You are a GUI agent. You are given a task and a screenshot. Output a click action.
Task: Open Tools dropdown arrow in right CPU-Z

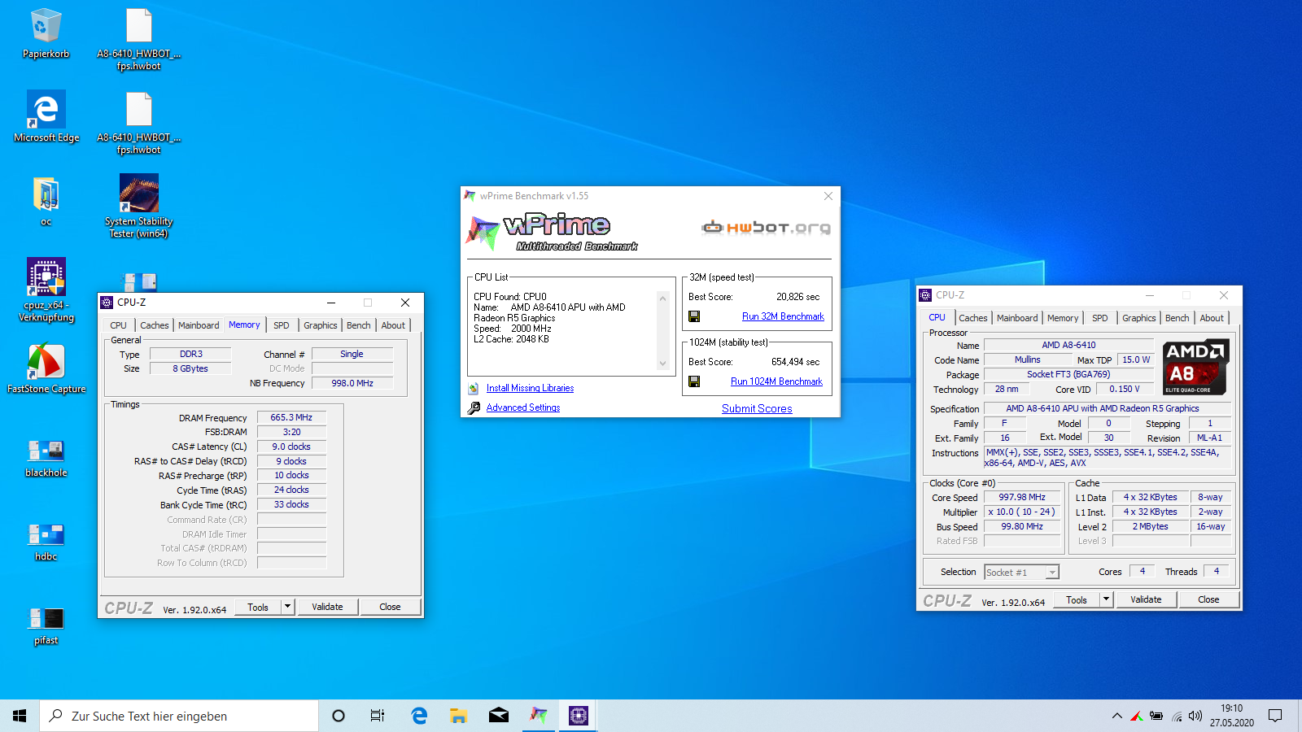click(x=1106, y=599)
